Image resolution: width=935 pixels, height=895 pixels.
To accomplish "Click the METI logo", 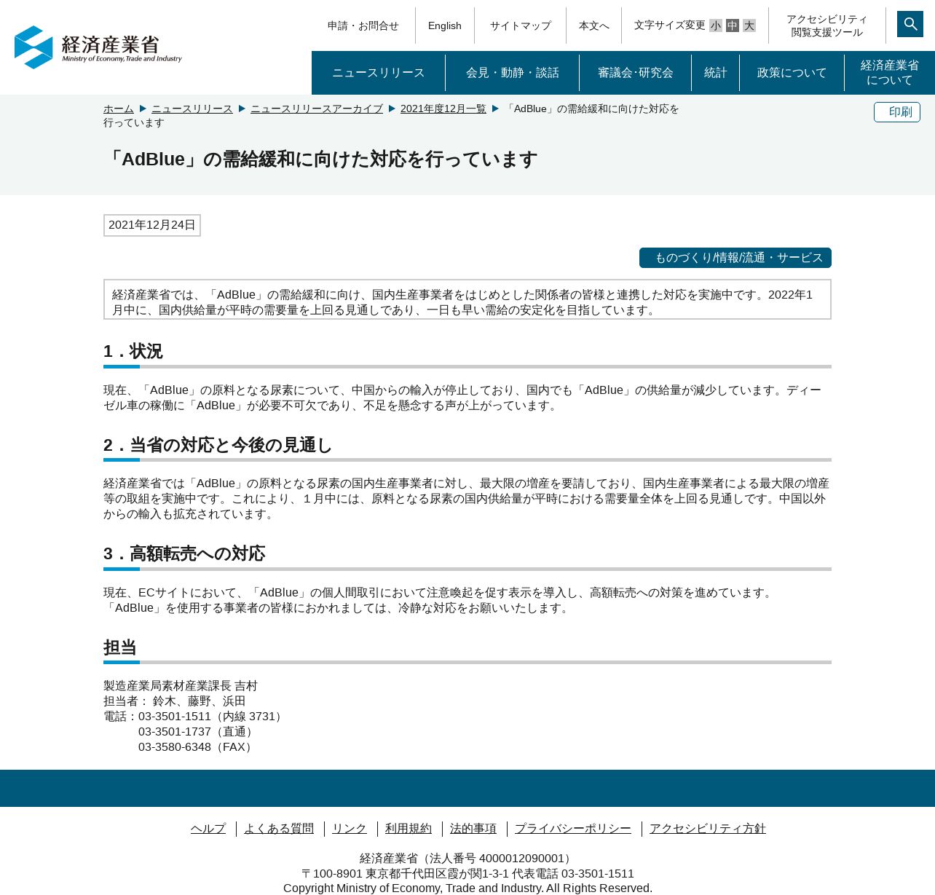I will (98, 47).
